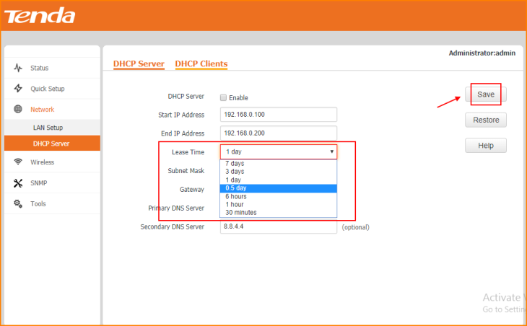Open LAN Setup in the sidebar

48,128
